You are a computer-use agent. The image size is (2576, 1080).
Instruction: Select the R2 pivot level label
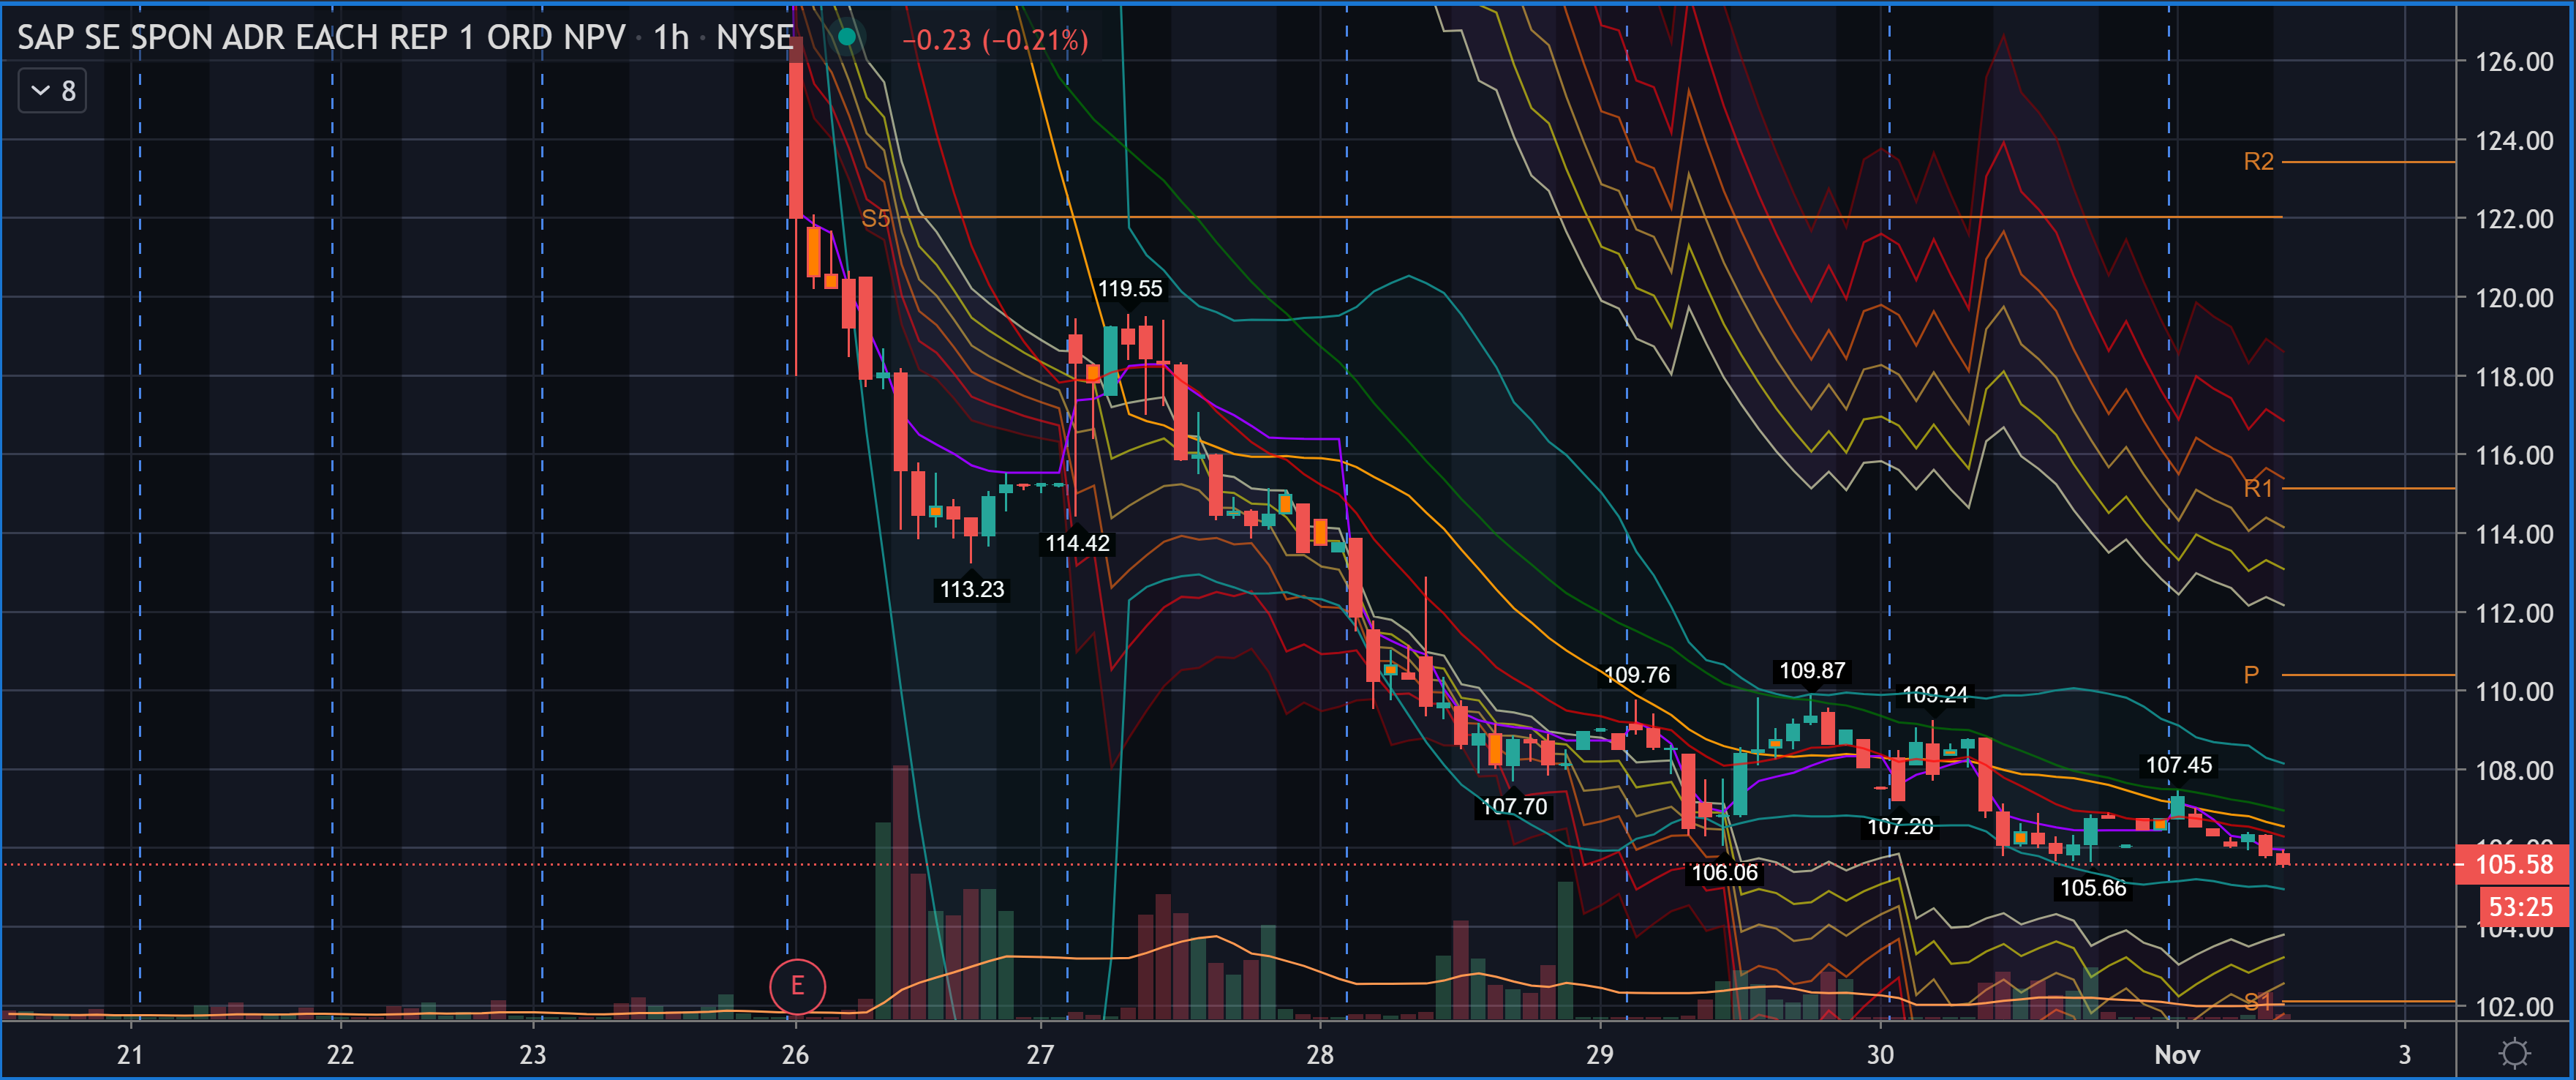(x=2258, y=162)
